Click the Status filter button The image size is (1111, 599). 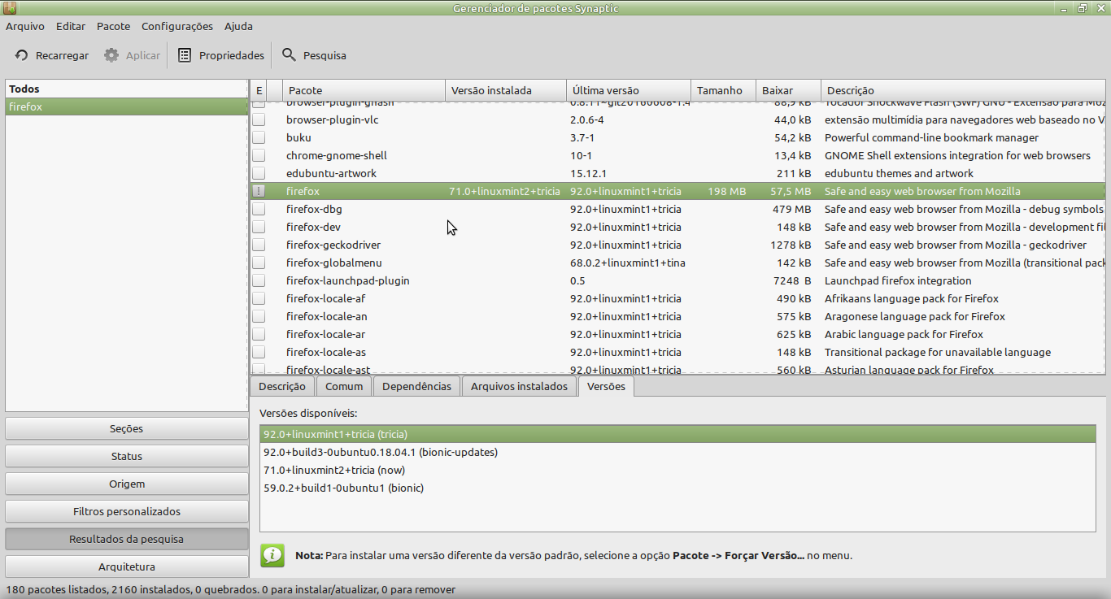tap(127, 456)
